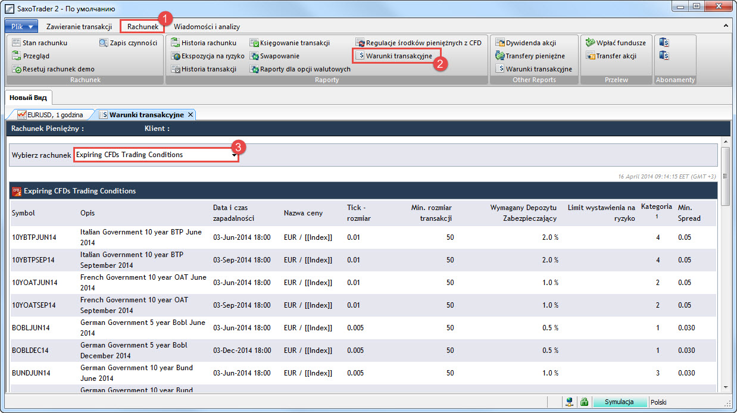Image resolution: width=737 pixels, height=413 pixels.
Task: Click Wpłać fundusze deposit icon
Action: click(x=590, y=43)
